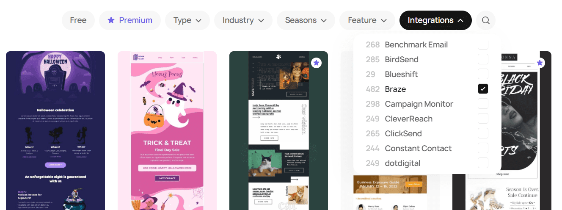
Task: Filter templates by Premium
Action: tap(130, 20)
